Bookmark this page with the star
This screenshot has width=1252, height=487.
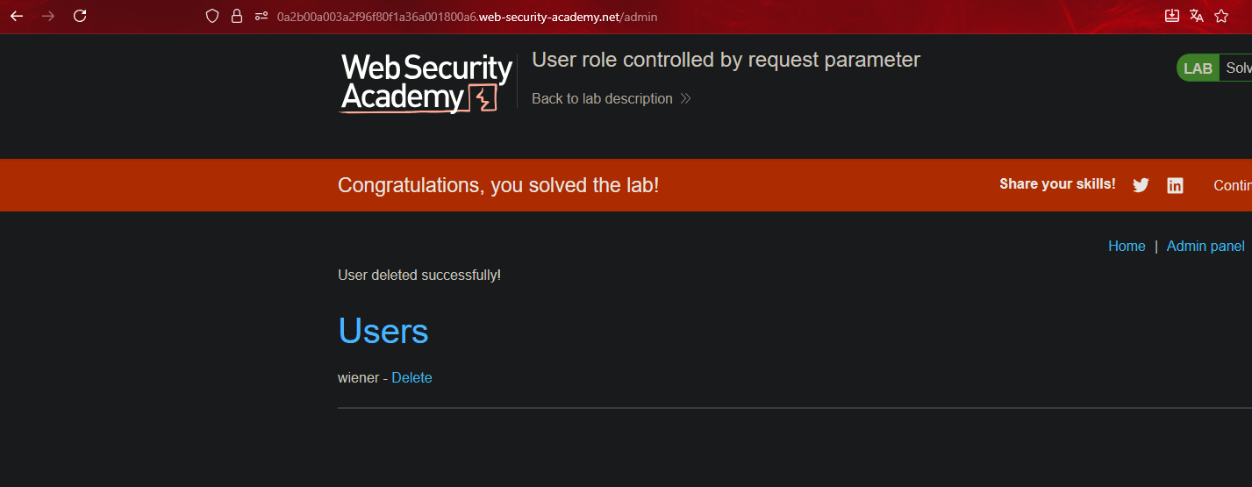(1221, 16)
